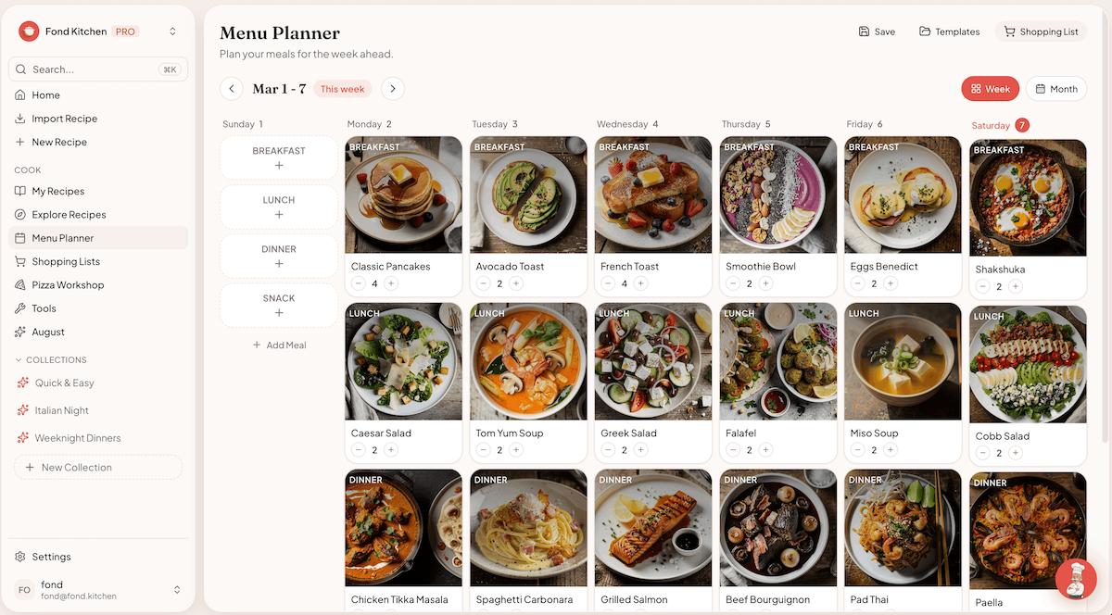Open the chef assistant floating icon
This screenshot has height=615, width=1112.
click(1075, 578)
